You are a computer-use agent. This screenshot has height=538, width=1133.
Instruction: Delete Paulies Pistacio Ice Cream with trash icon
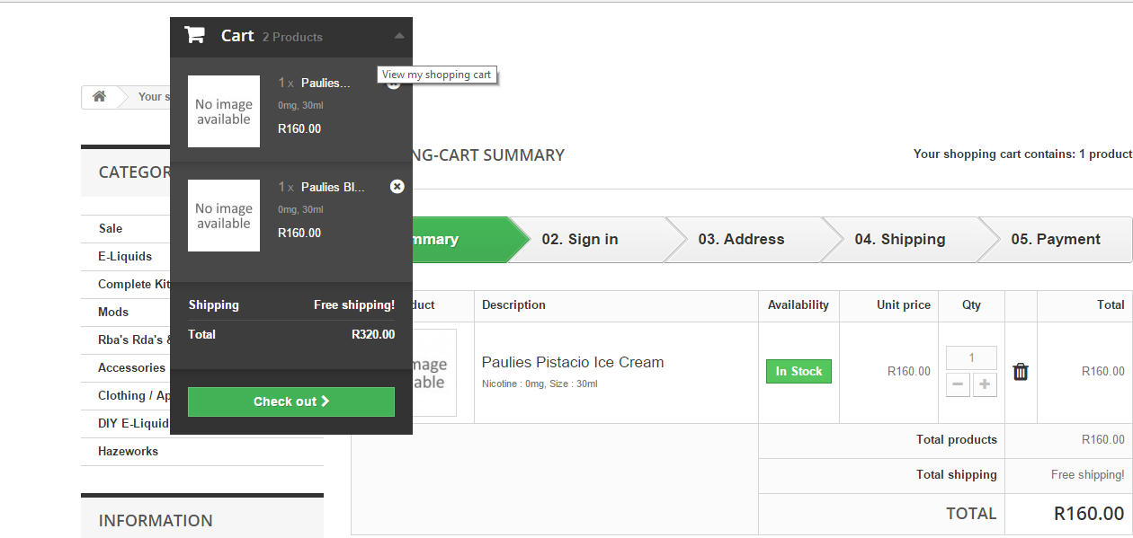[x=1021, y=372]
